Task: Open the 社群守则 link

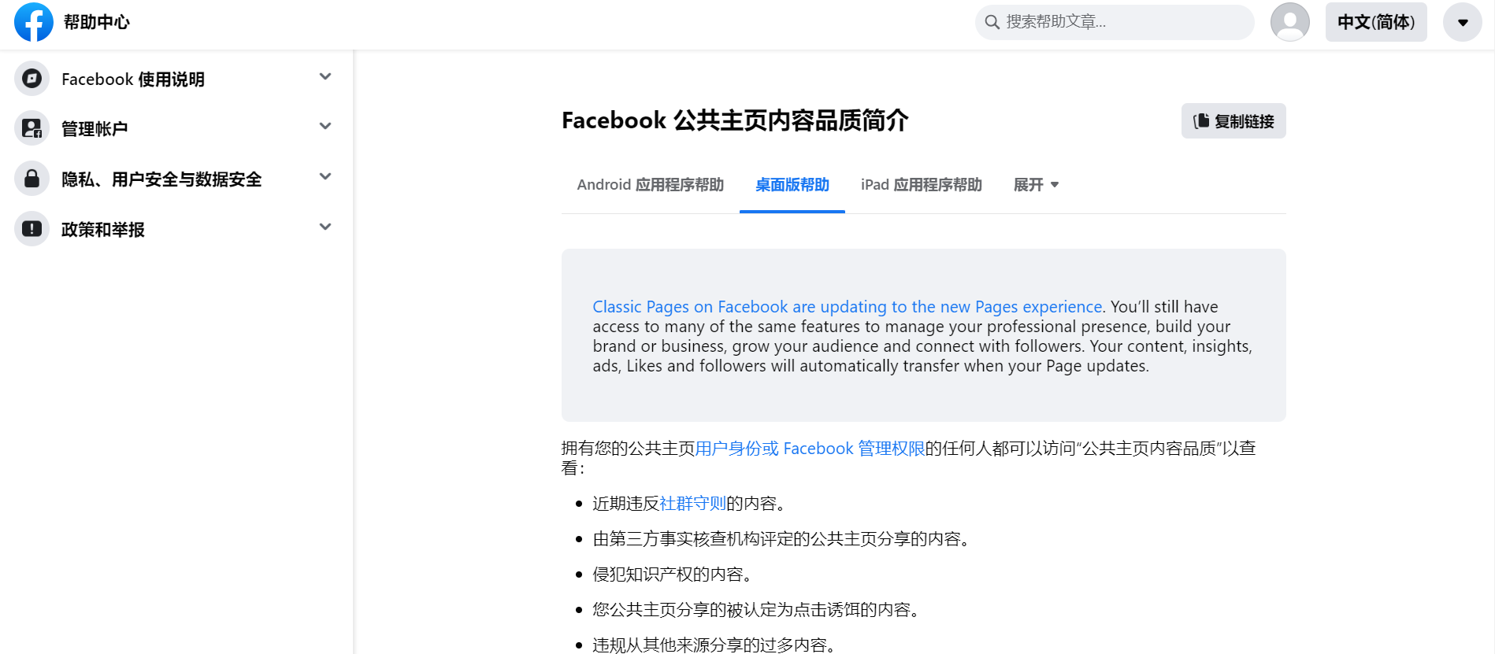Action: click(692, 504)
